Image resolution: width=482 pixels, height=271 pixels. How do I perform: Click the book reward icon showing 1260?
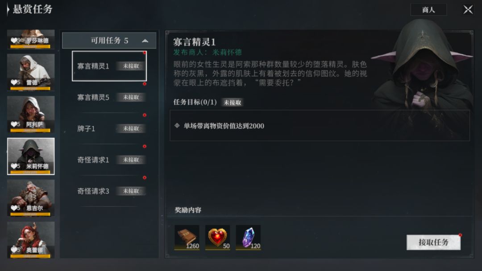click(x=187, y=237)
